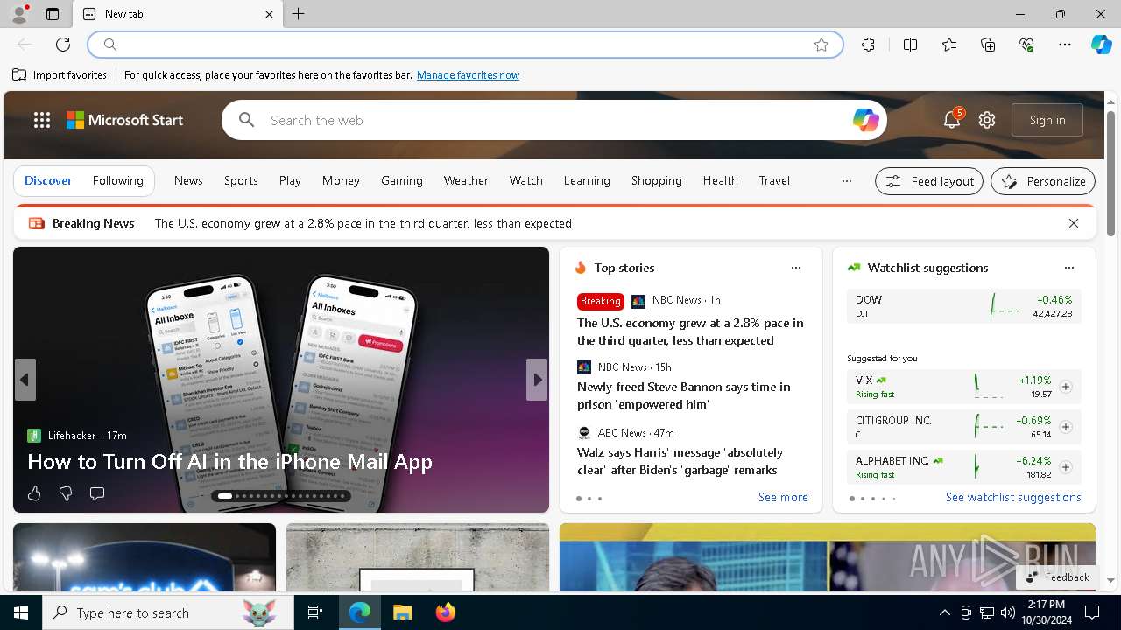This screenshot has height=630, width=1121.
Task: Open page settings gear icon
Action: click(x=987, y=120)
